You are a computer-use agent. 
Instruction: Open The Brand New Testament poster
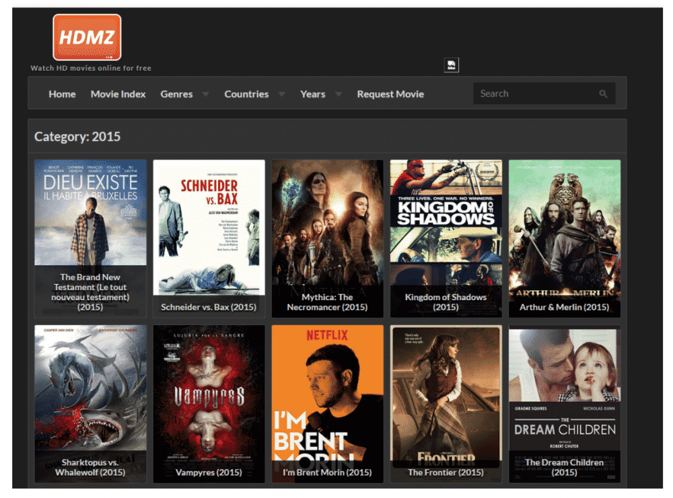tap(90, 239)
